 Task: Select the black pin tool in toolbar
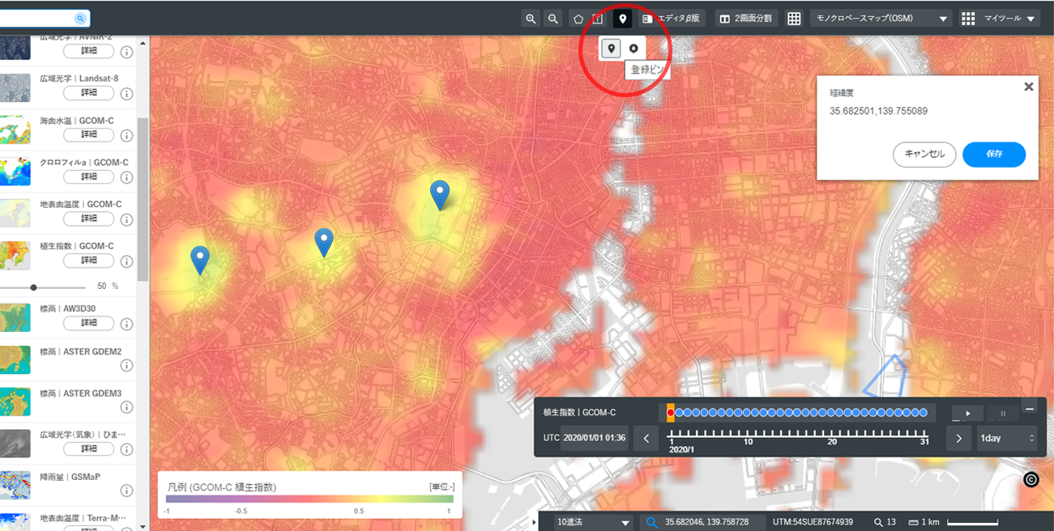pyautogui.click(x=622, y=19)
